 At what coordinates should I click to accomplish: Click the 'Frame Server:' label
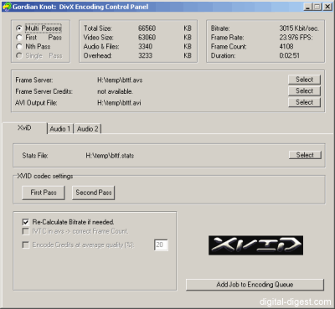click(x=34, y=80)
